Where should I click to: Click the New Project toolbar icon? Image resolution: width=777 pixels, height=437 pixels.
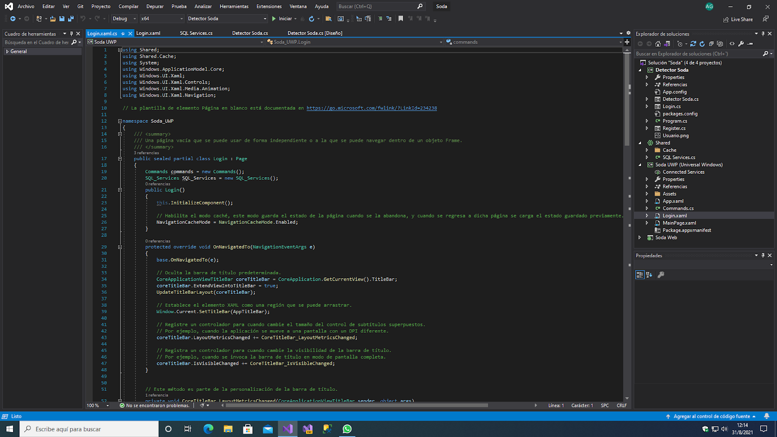coord(39,18)
